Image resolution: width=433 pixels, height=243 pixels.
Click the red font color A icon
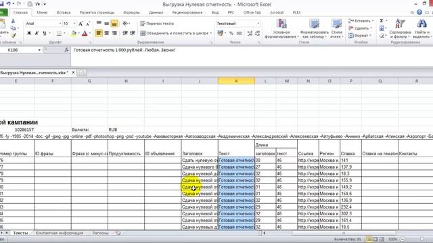coord(85,33)
